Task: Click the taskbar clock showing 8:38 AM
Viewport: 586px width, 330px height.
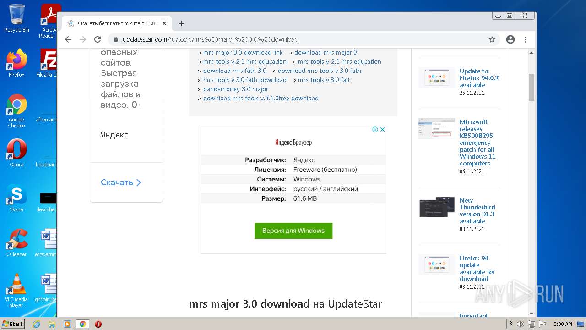Action: pos(563,324)
